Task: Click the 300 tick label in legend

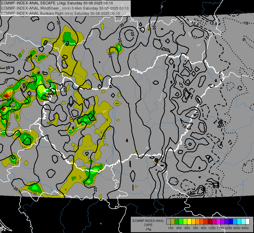Action: 179,228
